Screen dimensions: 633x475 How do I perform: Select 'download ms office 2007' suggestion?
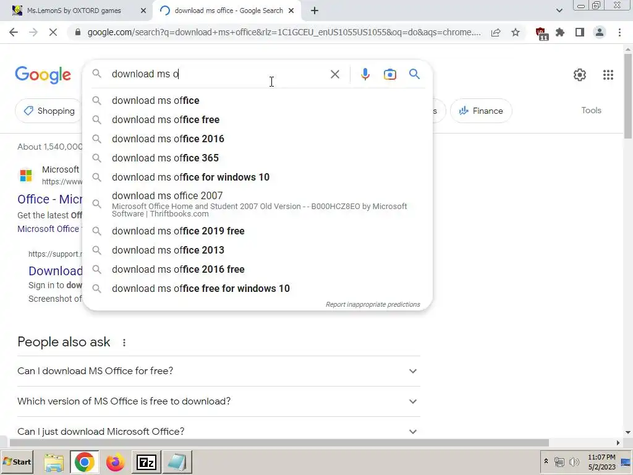point(257,204)
